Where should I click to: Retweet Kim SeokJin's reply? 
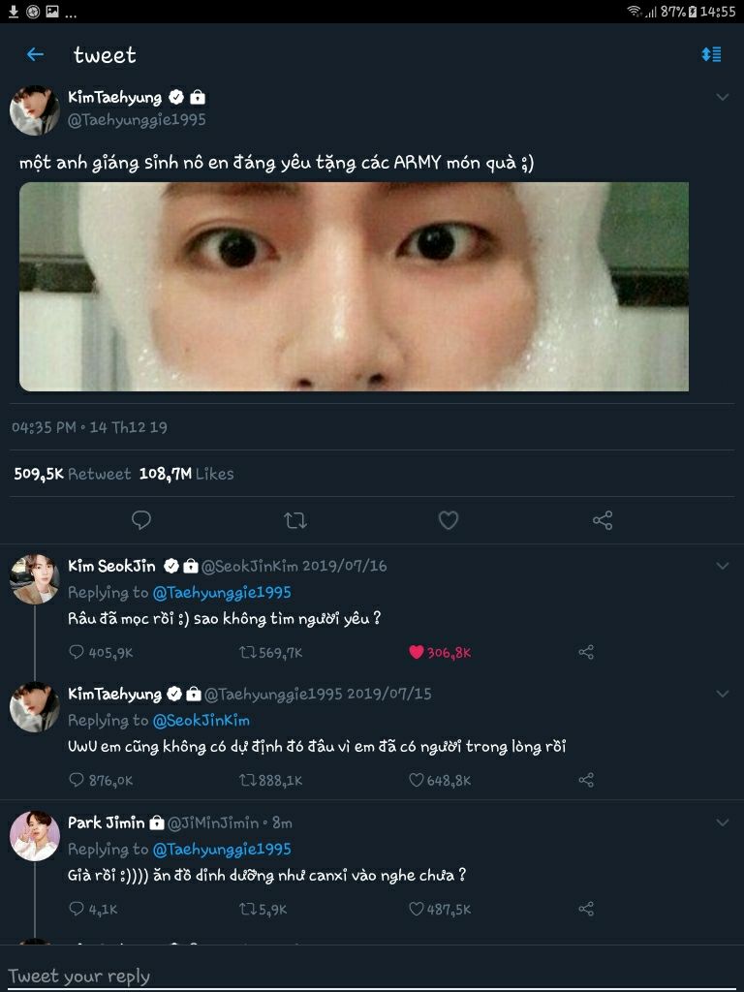pos(248,652)
